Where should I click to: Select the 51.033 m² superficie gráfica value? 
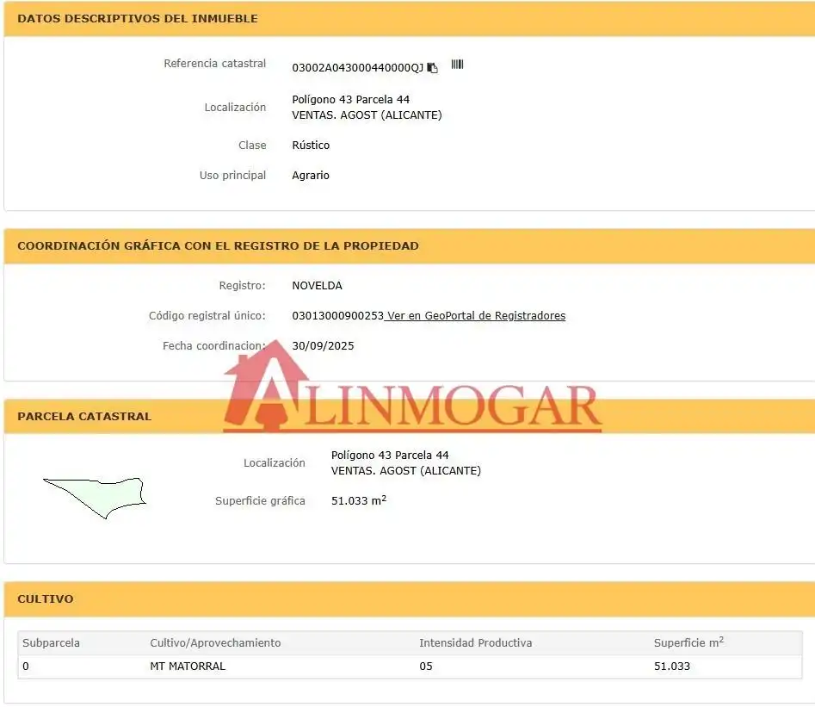click(359, 500)
